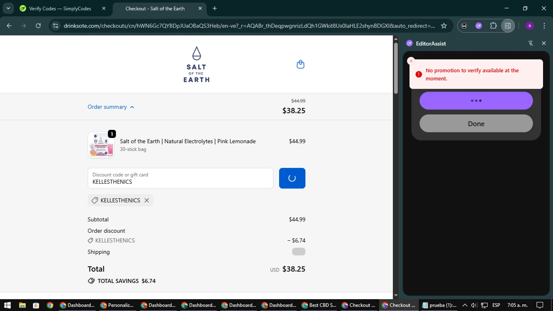553x311 pixels.
Task: Switch to Verify Codes SimplyCodes tab
Action: (60, 8)
